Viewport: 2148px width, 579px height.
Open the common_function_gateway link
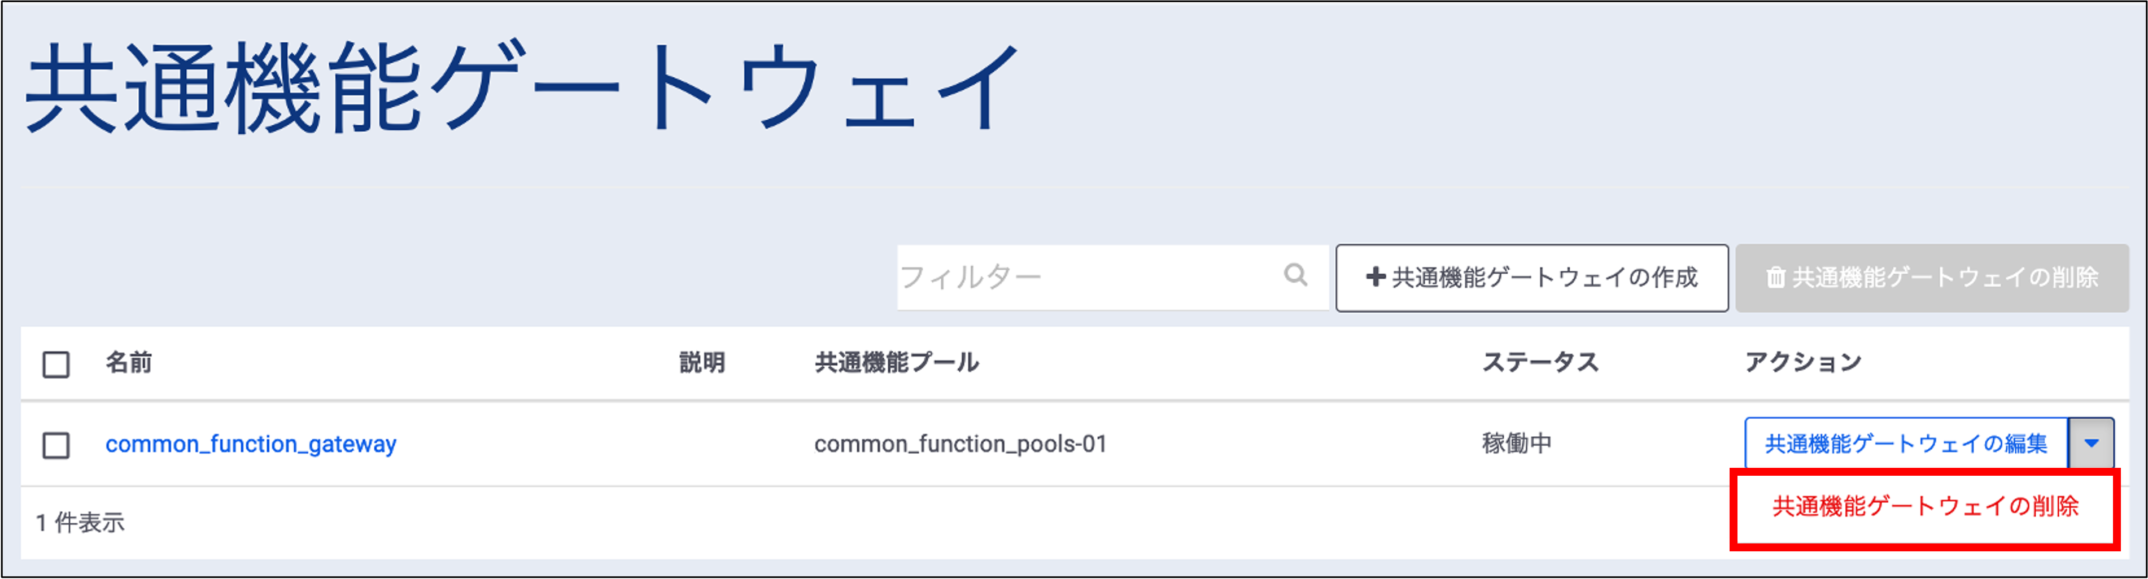250,444
